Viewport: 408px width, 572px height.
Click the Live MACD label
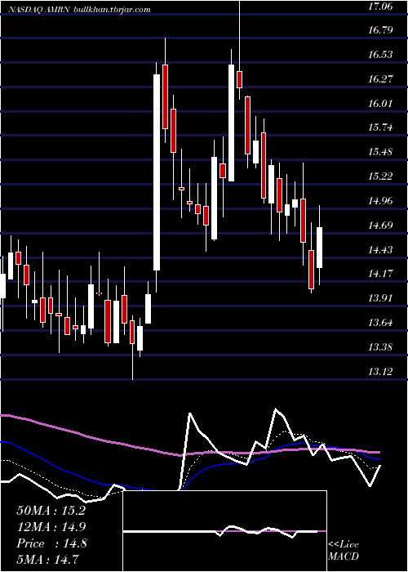[344, 551]
